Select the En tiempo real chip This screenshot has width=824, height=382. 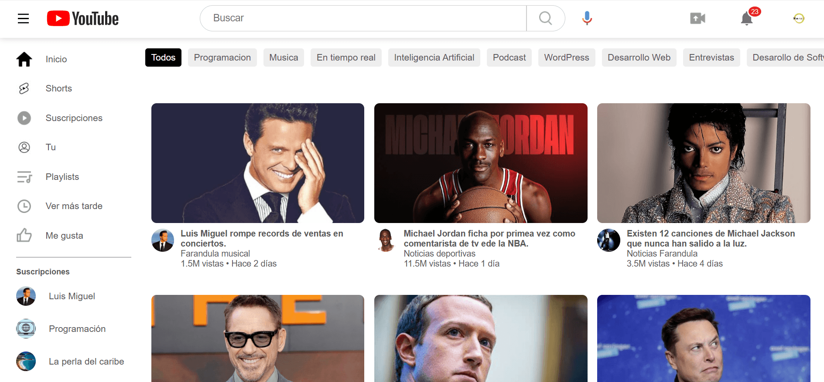tap(346, 57)
